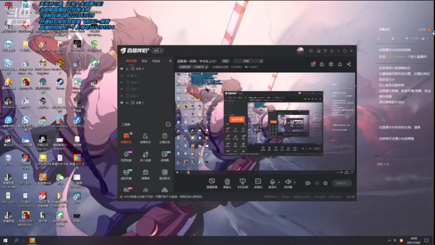Click the room ID 1079963 text
The height and width of the screenshot is (245, 435).
(236, 67)
